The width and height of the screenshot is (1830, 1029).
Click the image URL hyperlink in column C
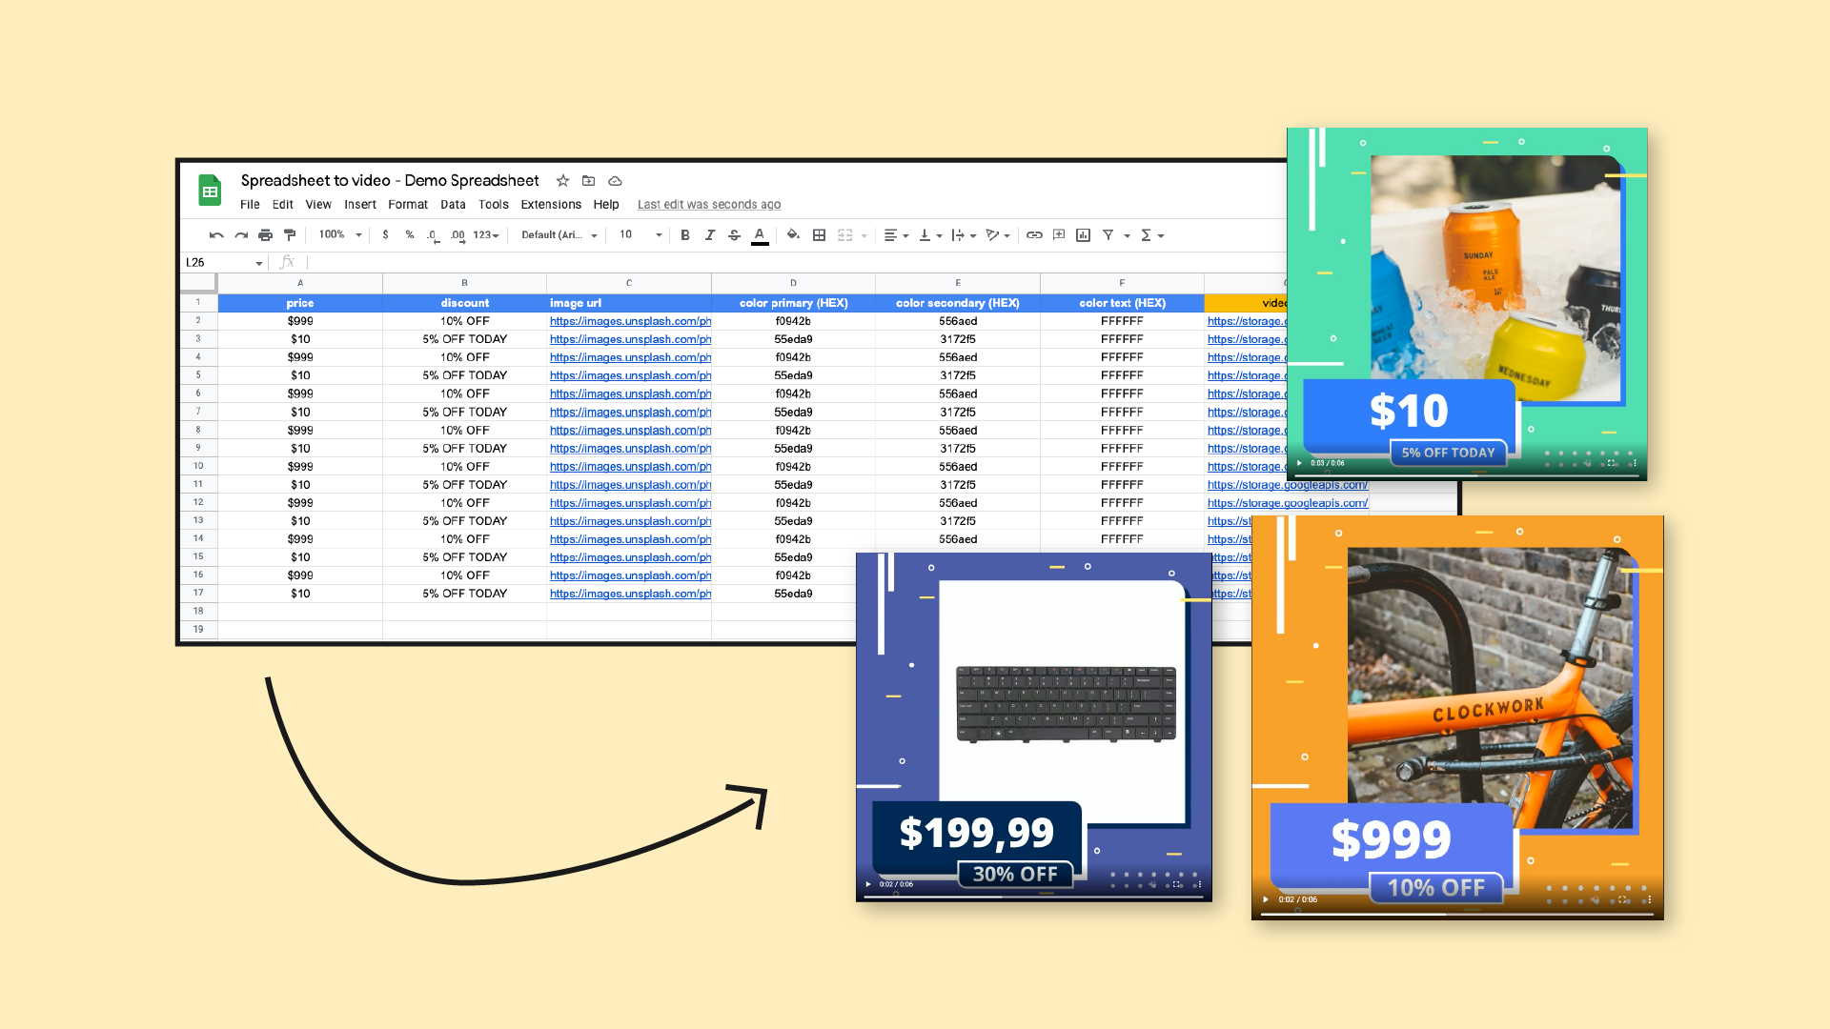coord(628,320)
